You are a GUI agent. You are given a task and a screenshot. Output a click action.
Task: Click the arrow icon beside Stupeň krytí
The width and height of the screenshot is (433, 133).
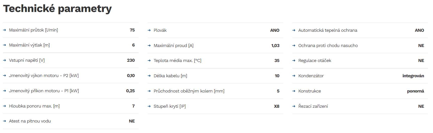coord(149,106)
